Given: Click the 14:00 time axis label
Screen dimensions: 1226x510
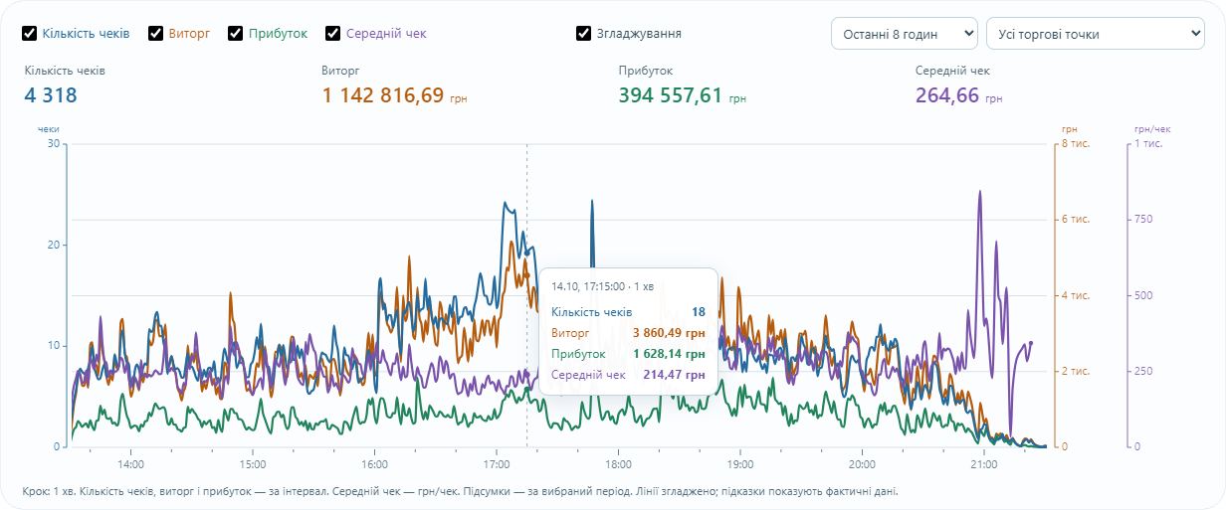Looking at the screenshot, I should (x=130, y=464).
